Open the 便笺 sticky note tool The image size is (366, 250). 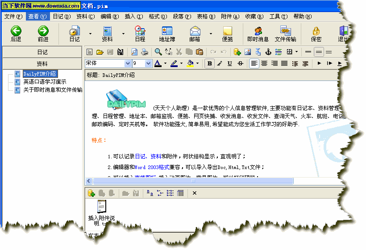228,34
